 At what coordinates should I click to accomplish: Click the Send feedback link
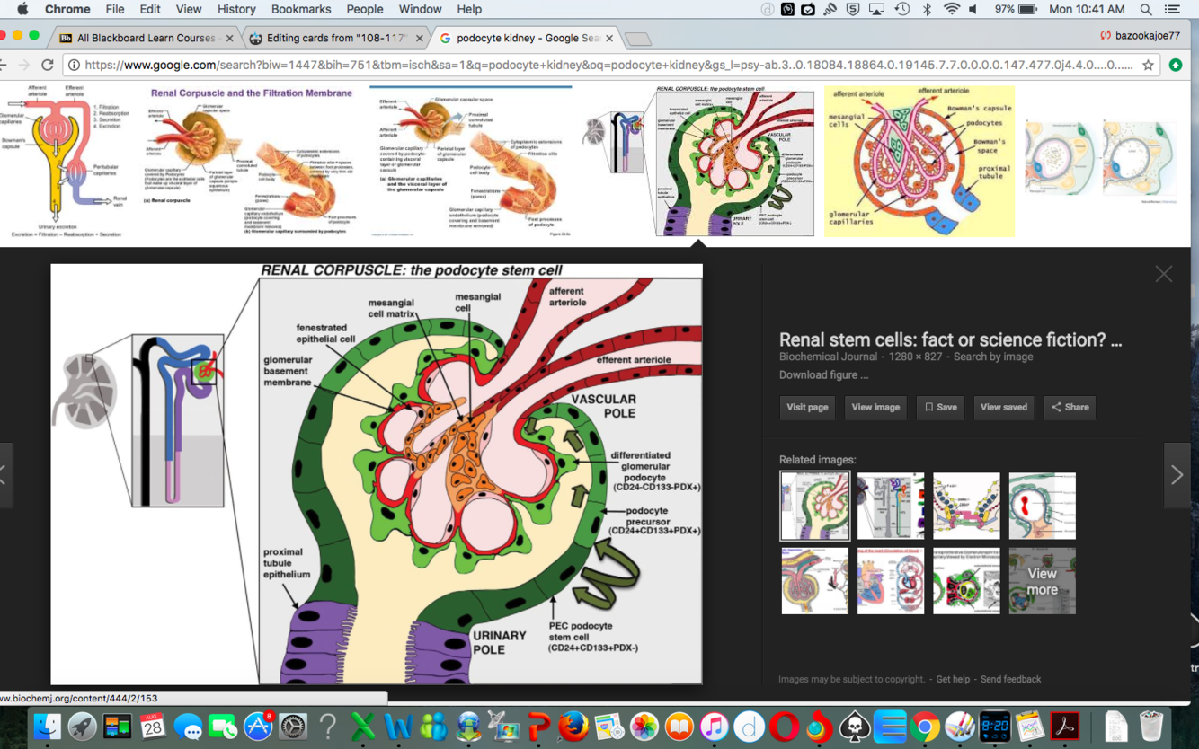click(x=1010, y=679)
